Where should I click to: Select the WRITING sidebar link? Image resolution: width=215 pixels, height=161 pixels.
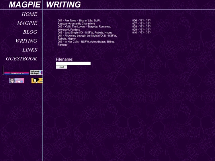coord(26,41)
